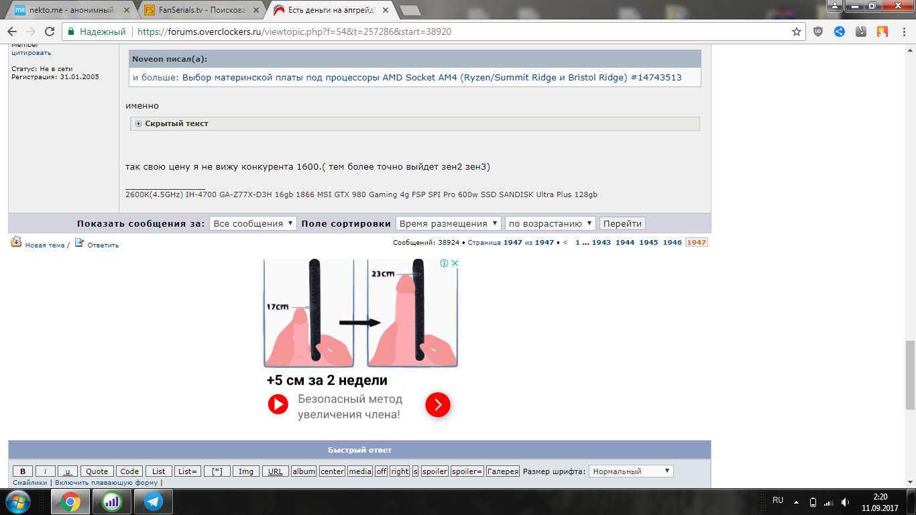Reload the page with the refresh icon
The width and height of the screenshot is (916, 515).
click(50, 32)
